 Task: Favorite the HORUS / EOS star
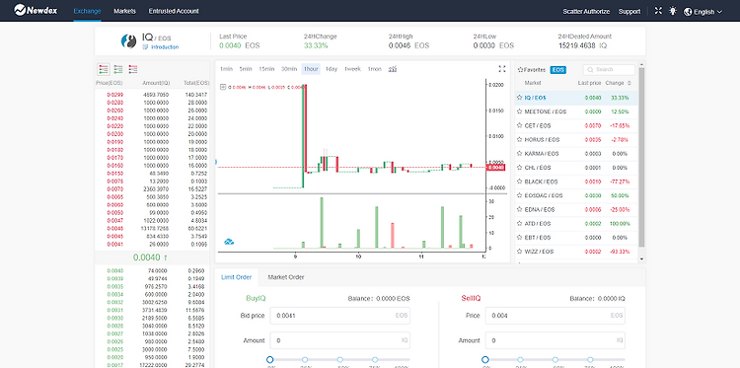pyautogui.click(x=520, y=140)
